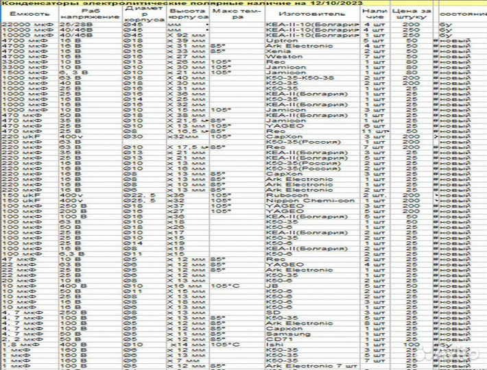Click the 'Макс темп-ра' header cell
The width and height of the screenshot is (487, 370).
(x=236, y=14)
